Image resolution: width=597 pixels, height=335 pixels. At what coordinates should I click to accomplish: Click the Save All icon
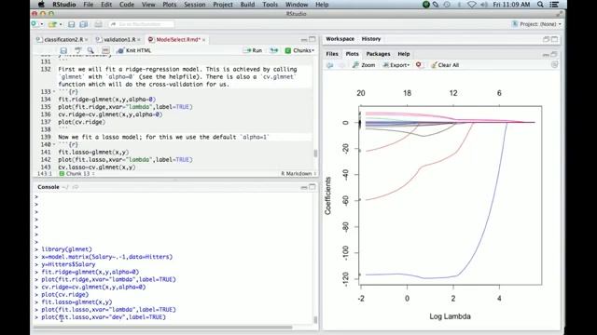[x=83, y=24]
